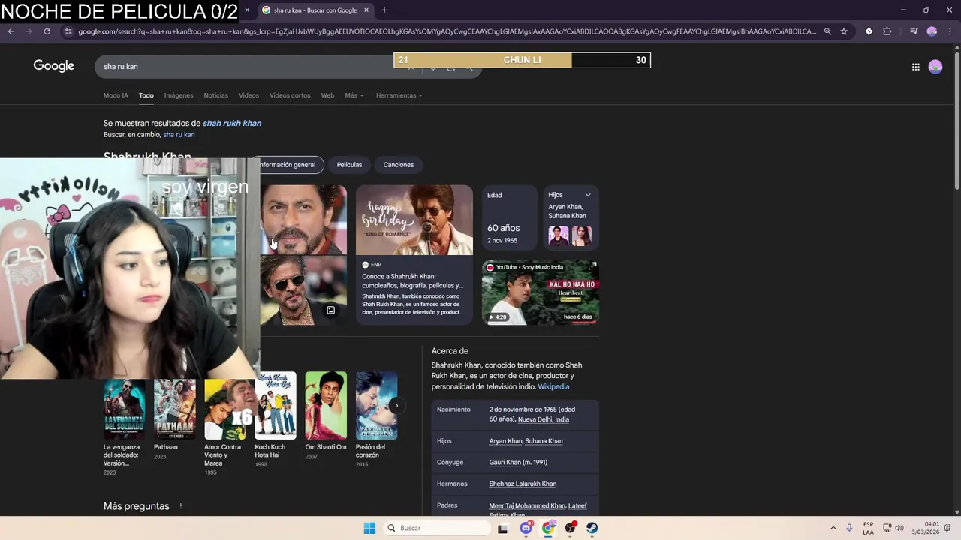Open Task View on the taskbar

pos(503,528)
